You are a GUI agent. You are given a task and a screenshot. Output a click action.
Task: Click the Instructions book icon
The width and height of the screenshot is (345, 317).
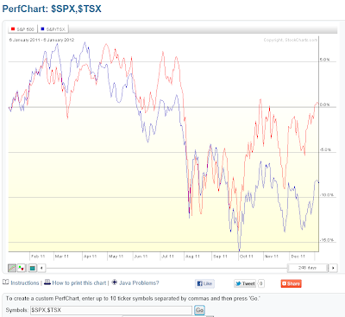coord(6,282)
